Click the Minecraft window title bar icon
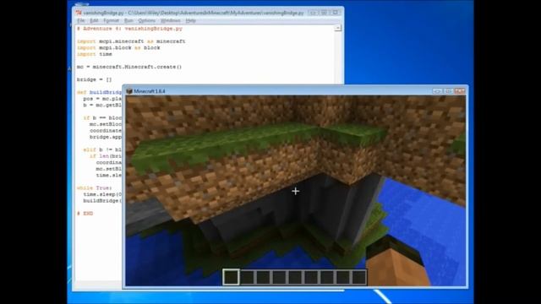Viewport: 541px width, 304px height. pyautogui.click(x=129, y=91)
